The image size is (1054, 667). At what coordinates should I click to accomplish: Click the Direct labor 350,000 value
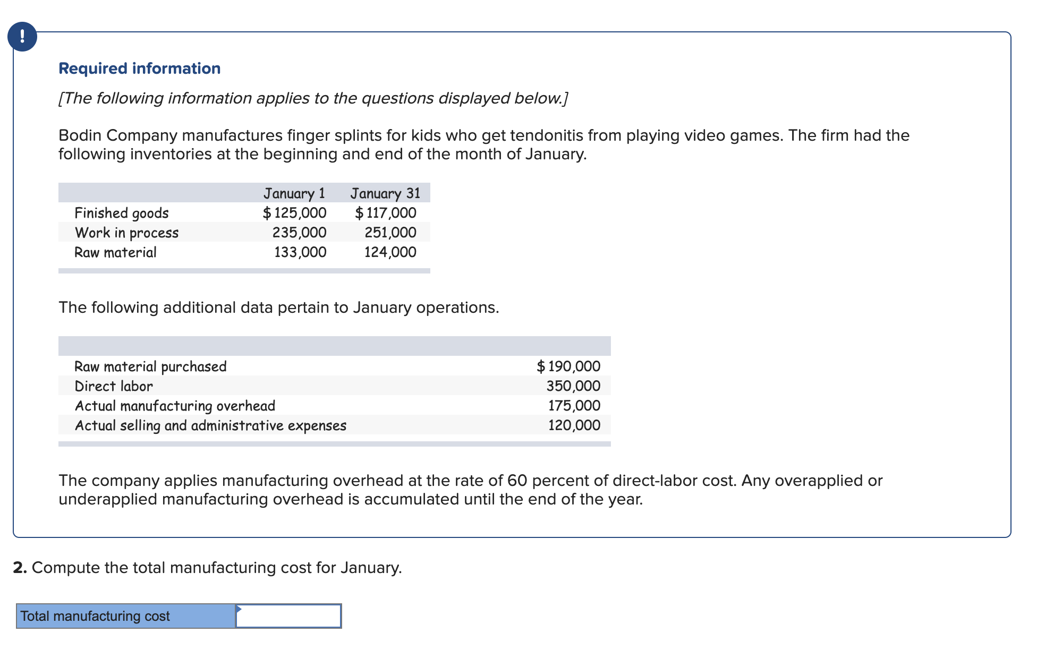point(573,386)
